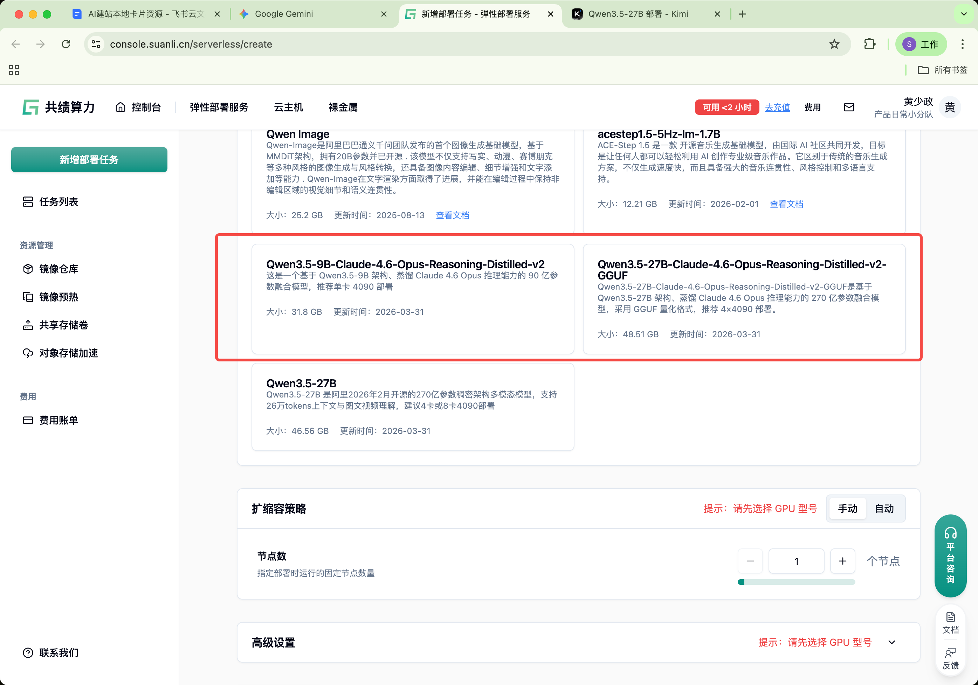Click the 新增部署任务 button
978x685 pixels.
tap(89, 160)
